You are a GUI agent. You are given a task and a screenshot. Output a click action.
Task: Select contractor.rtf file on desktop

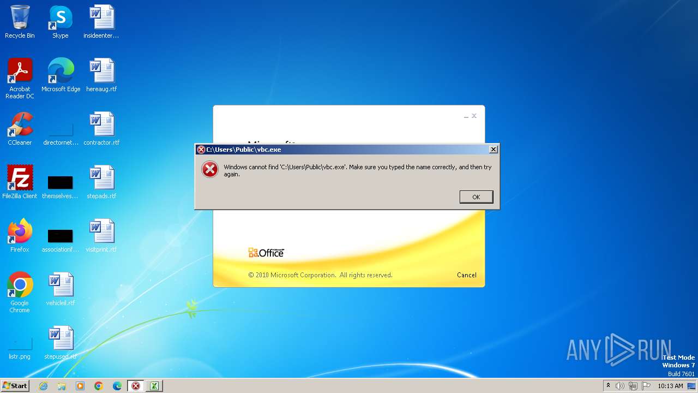pyautogui.click(x=101, y=129)
